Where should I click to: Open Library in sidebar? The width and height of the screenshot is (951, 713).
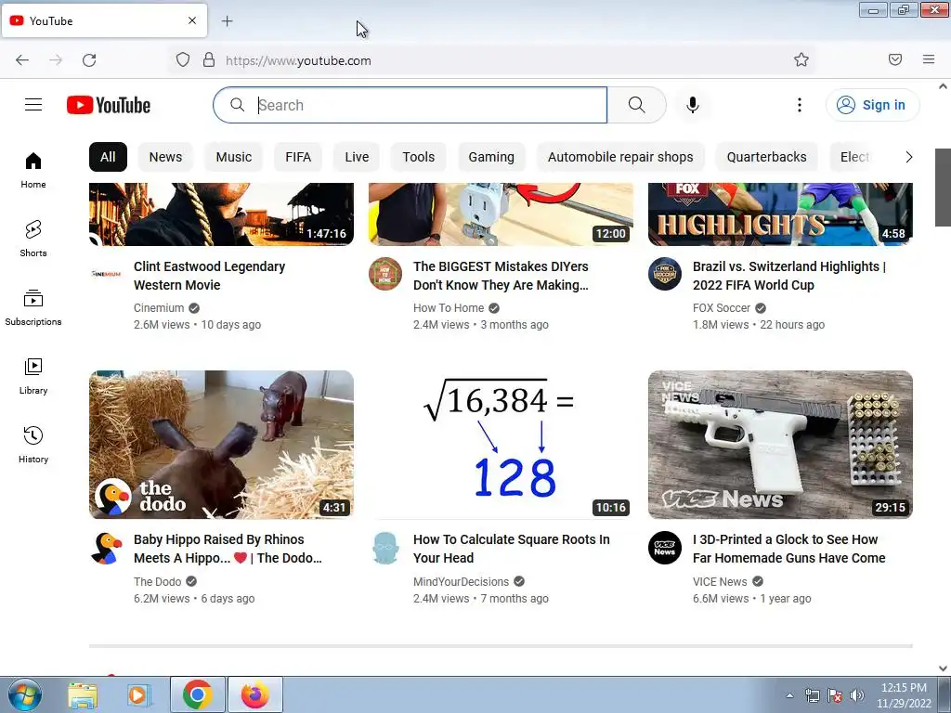33,377
